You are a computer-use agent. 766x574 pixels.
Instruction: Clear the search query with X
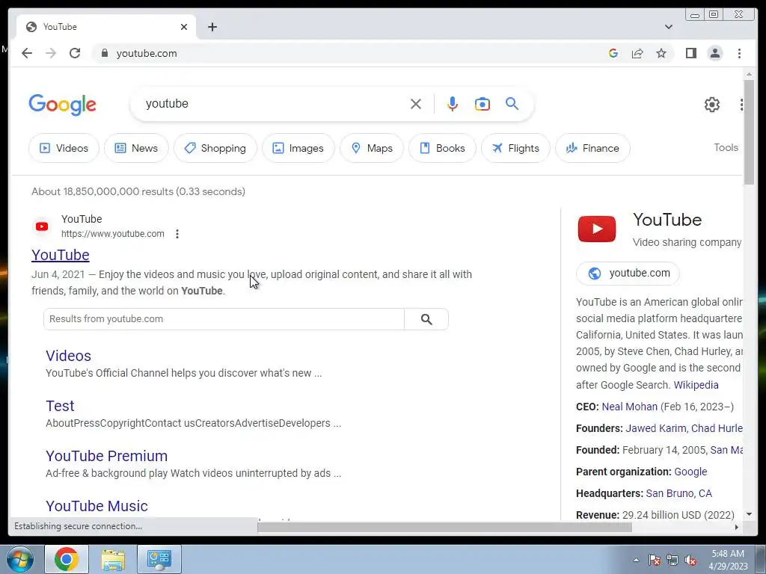416,104
